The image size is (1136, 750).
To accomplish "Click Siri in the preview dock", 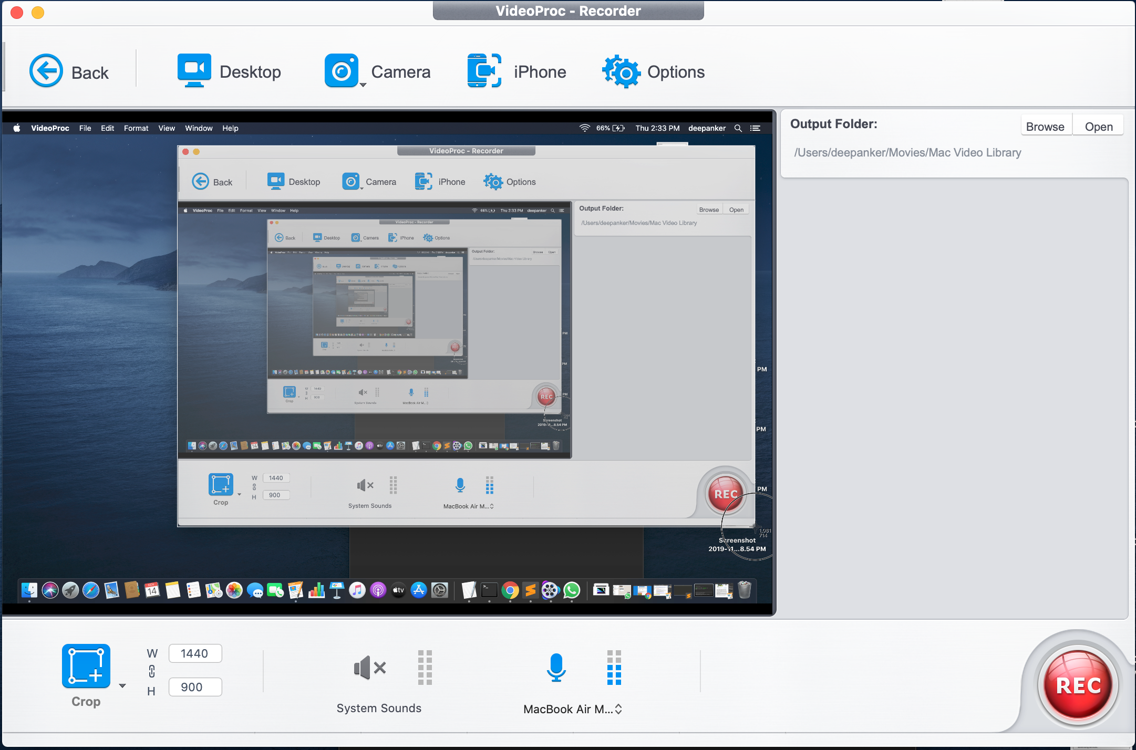I will pyautogui.click(x=50, y=590).
